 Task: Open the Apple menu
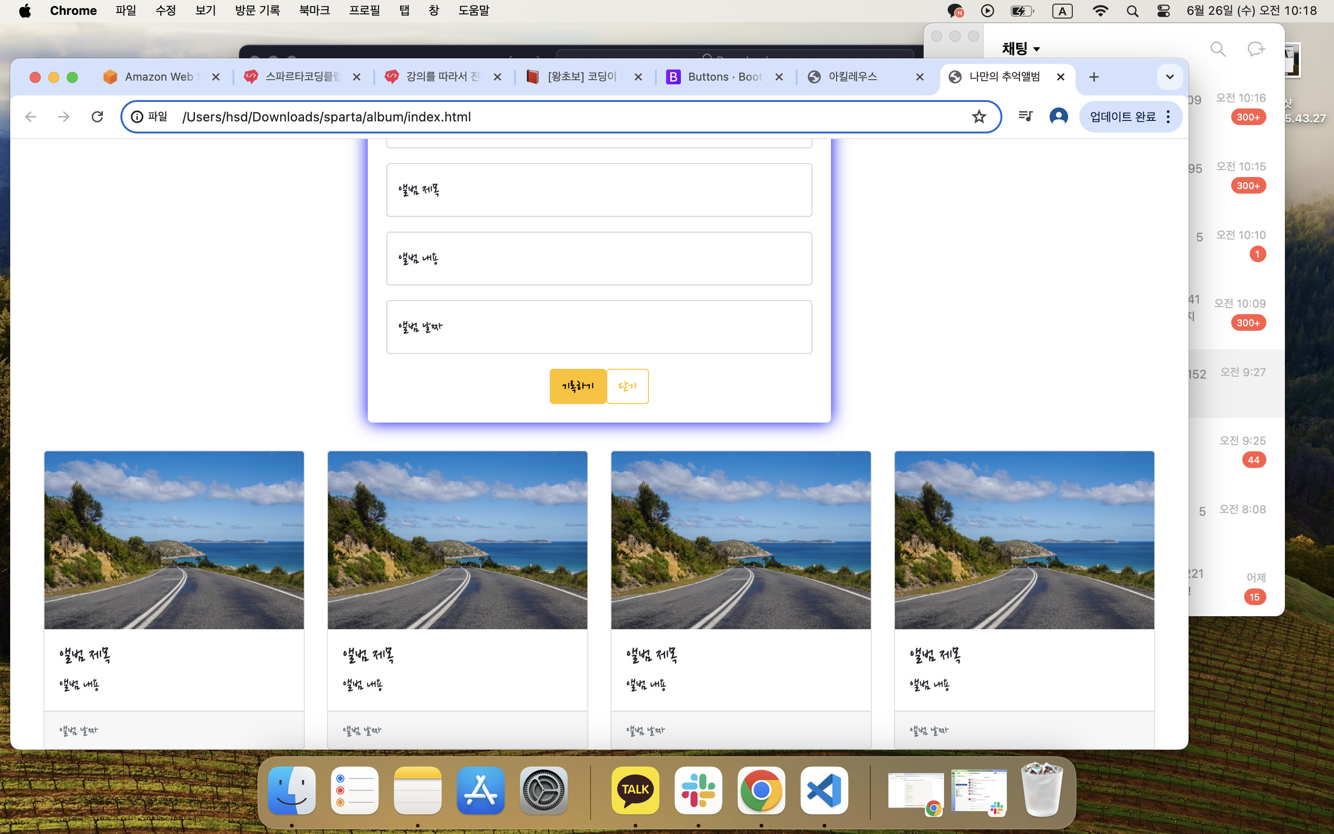25,11
